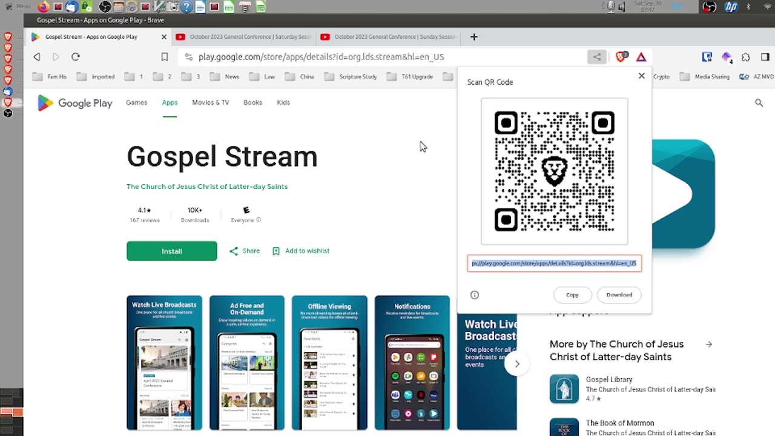775x436 pixels.
Task: Open the Scripture Study bookmarks folder
Action: tap(351, 77)
